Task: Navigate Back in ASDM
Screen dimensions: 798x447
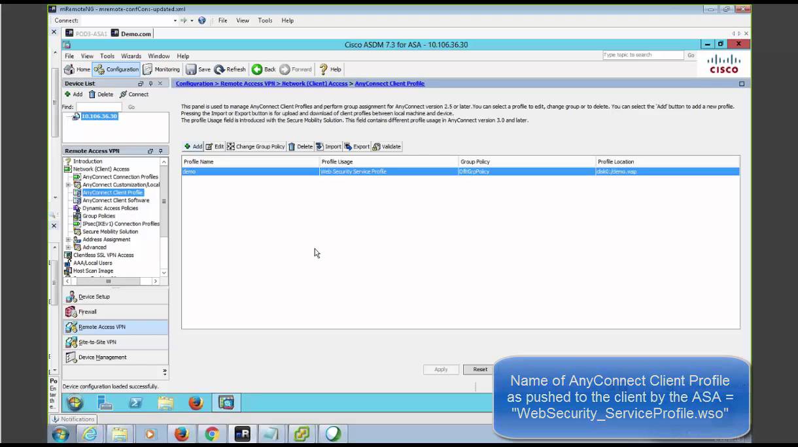Action: (264, 69)
